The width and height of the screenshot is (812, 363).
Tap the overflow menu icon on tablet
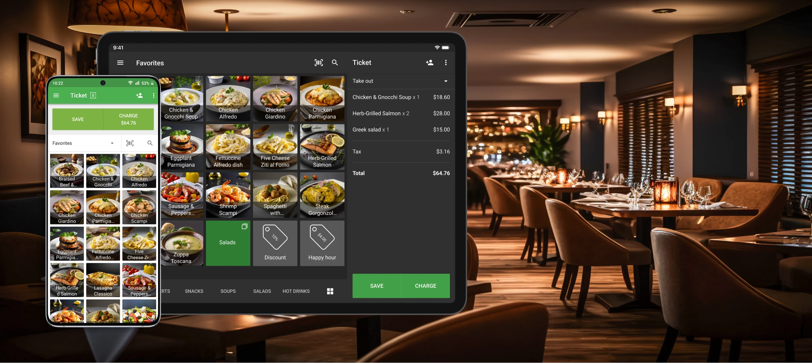[445, 63]
